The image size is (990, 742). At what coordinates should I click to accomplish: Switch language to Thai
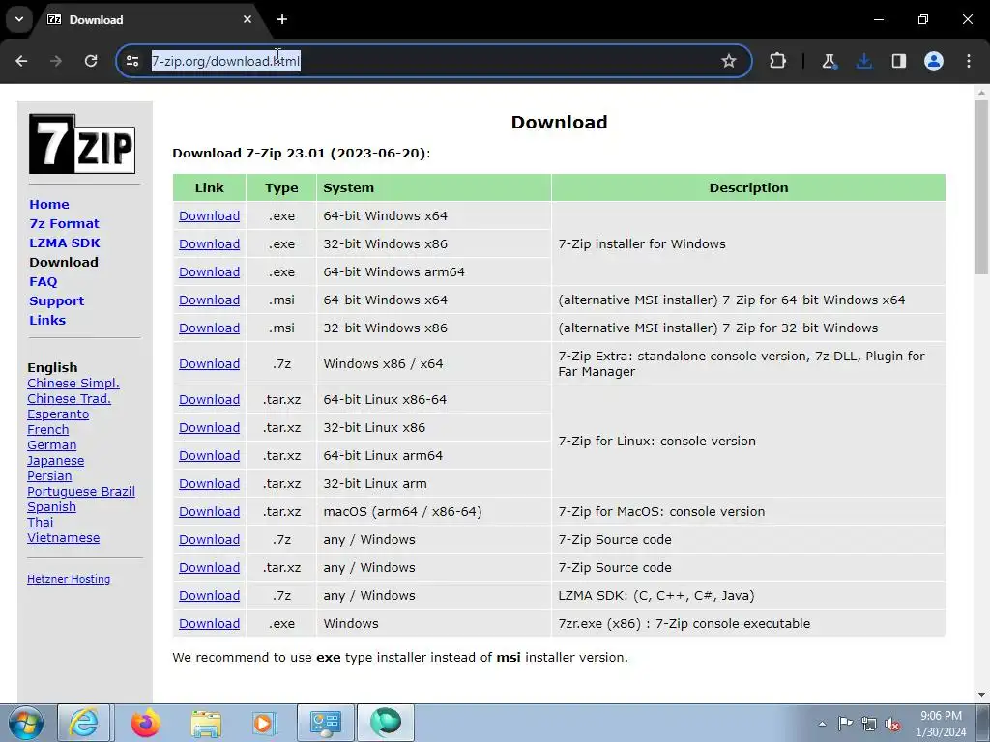tap(40, 523)
